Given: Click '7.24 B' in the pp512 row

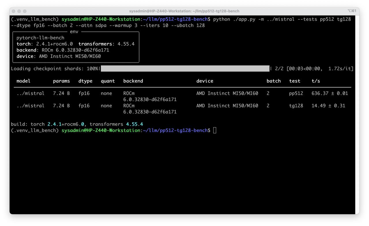Looking at the screenshot, I should pyautogui.click(x=61, y=93).
